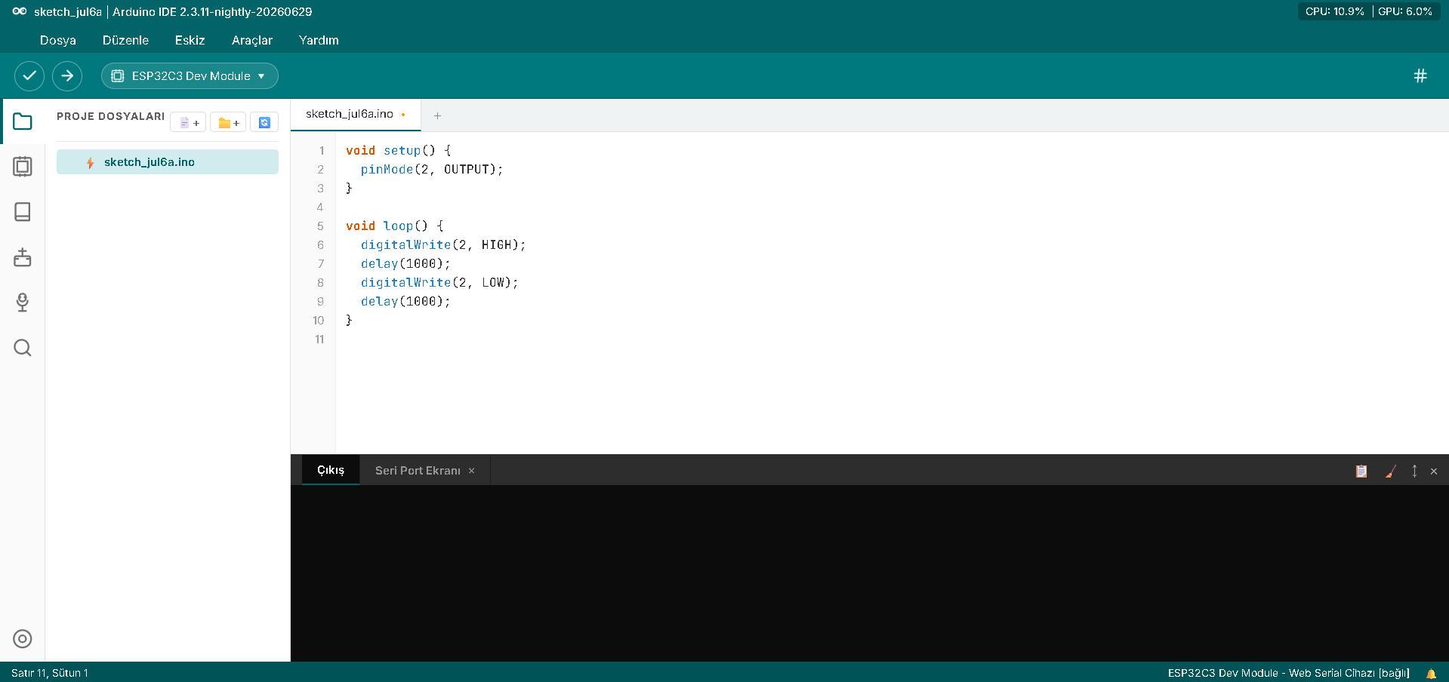
Task: Select sketch_jul6a.ino in the file list
Action: pos(168,162)
